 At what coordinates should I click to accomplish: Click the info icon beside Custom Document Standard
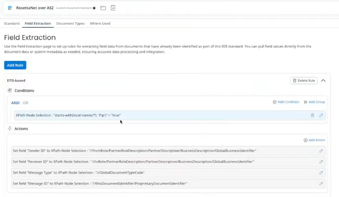click(94, 8)
